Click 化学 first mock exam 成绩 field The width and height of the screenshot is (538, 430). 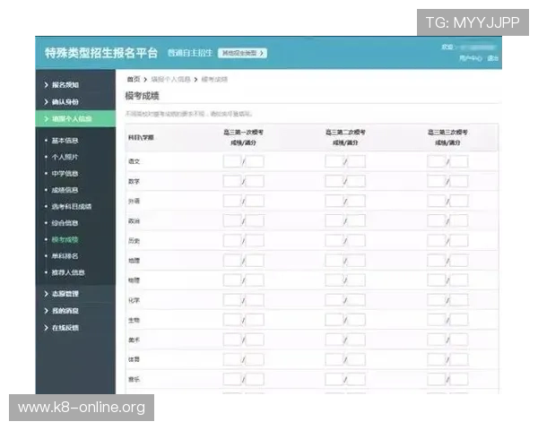[x=232, y=300]
